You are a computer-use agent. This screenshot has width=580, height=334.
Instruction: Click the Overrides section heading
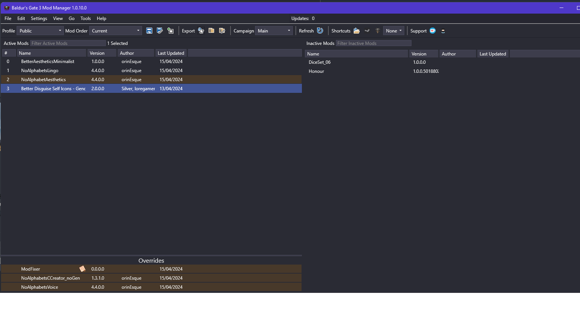pos(151,261)
